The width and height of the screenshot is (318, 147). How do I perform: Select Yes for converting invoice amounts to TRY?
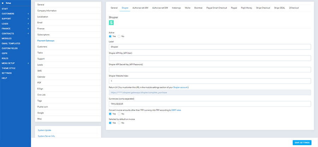tap(110, 114)
